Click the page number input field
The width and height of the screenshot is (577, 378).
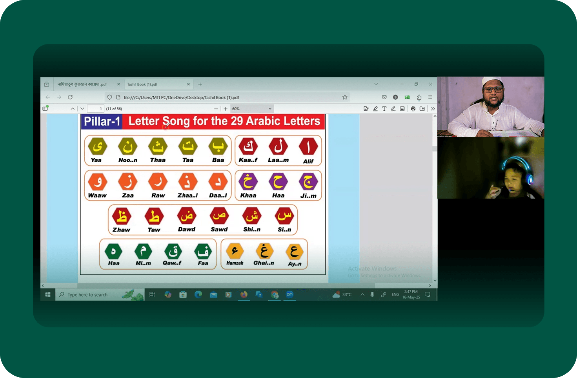coord(95,109)
